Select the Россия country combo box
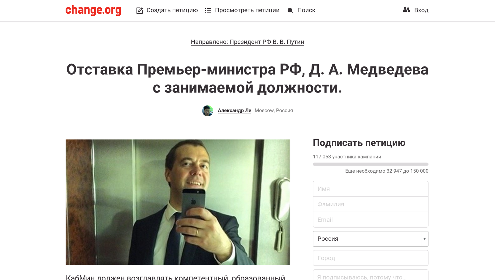The width and height of the screenshot is (495, 280). [x=371, y=239]
